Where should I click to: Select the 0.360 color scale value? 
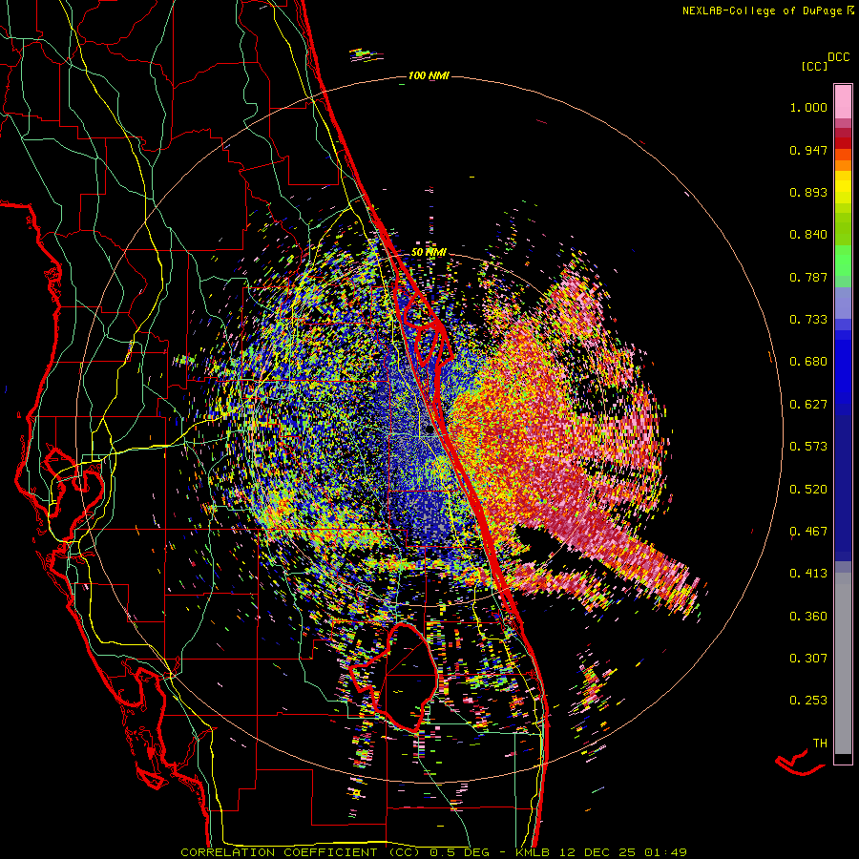point(808,617)
